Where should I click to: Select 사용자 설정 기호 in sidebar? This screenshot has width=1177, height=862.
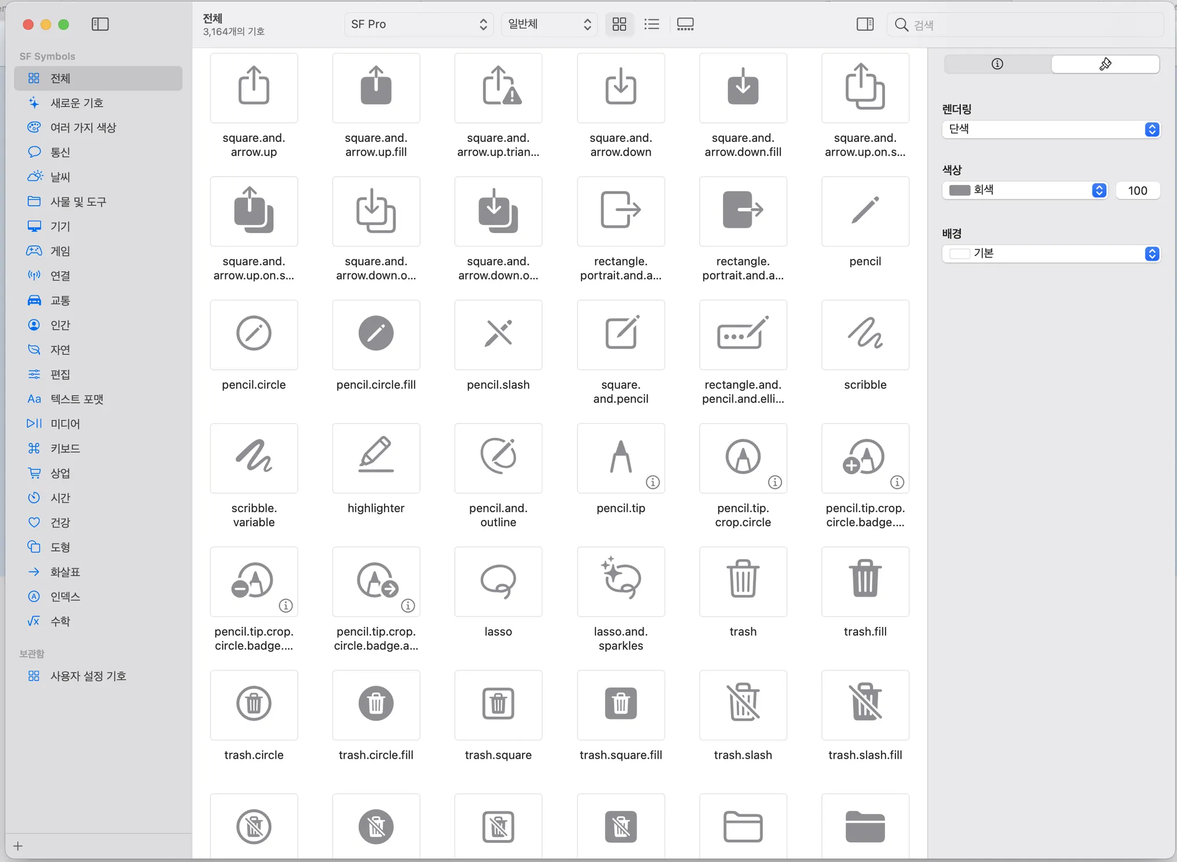88,676
